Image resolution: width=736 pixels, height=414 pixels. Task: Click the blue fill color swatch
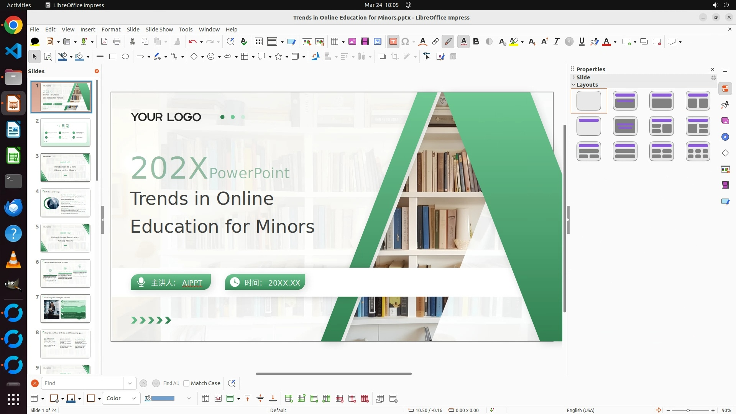163,398
